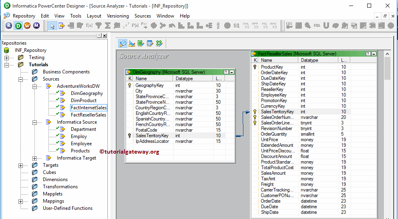The width and height of the screenshot is (398, 219).
Task: Select DimProduct in the repository tree
Action: [x=83, y=101]
